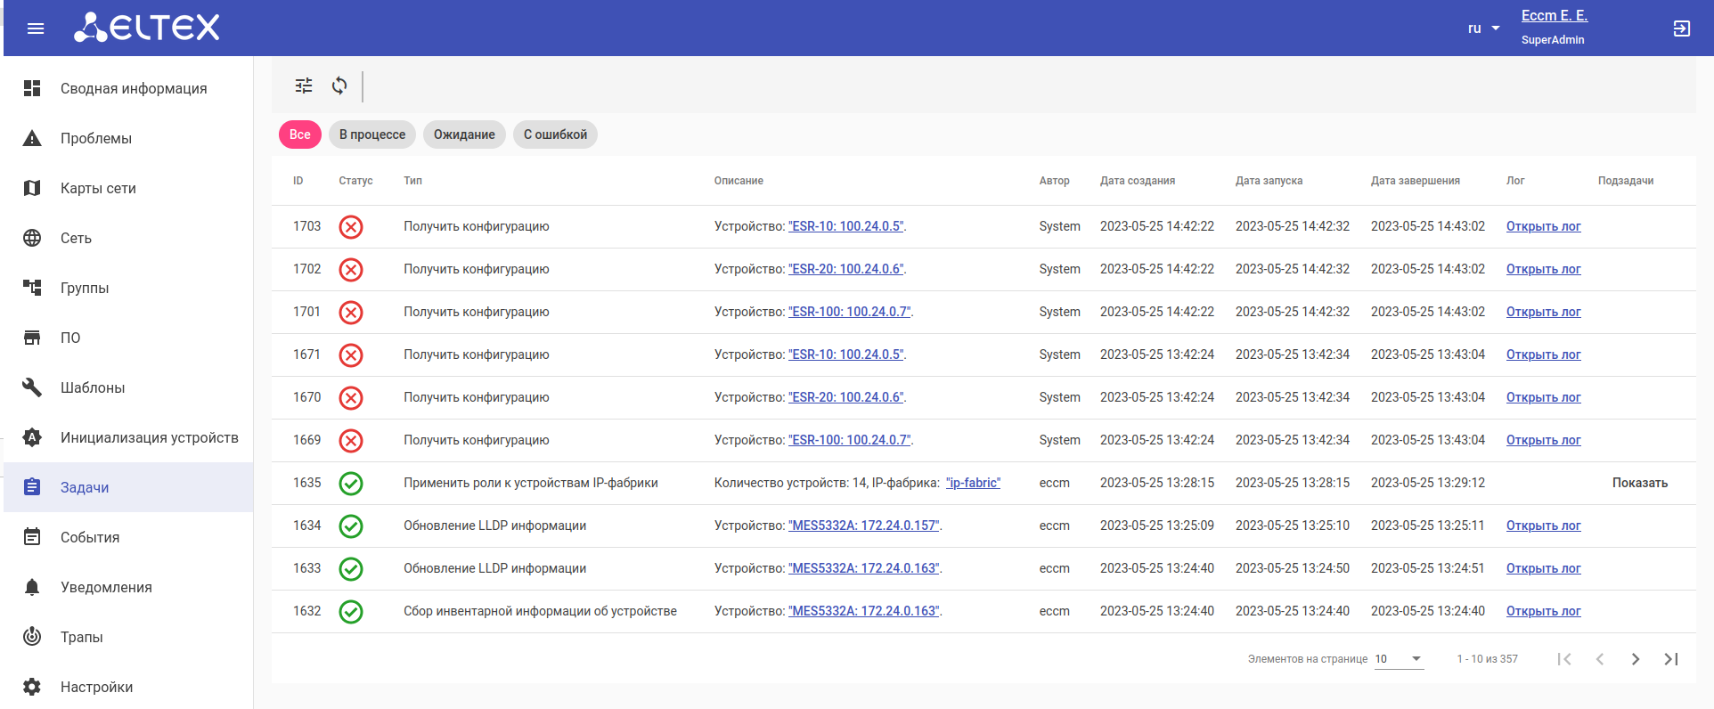The height and width of the screenshot is (709, 1714).
Task: Click the filter settings icon
Action: [x=304, y=86]
